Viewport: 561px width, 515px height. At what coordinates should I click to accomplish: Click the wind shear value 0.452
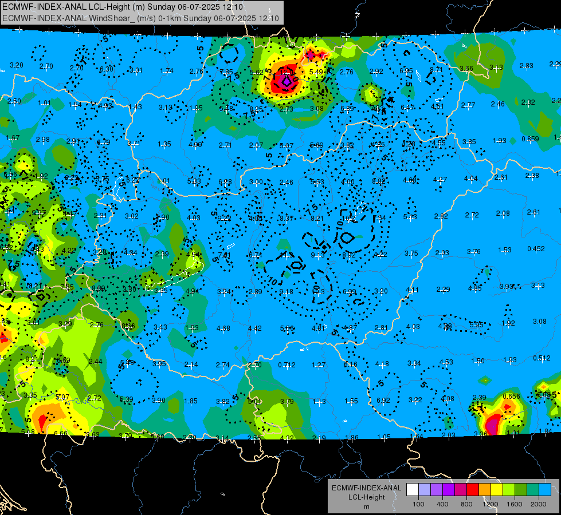pos(536,249)
